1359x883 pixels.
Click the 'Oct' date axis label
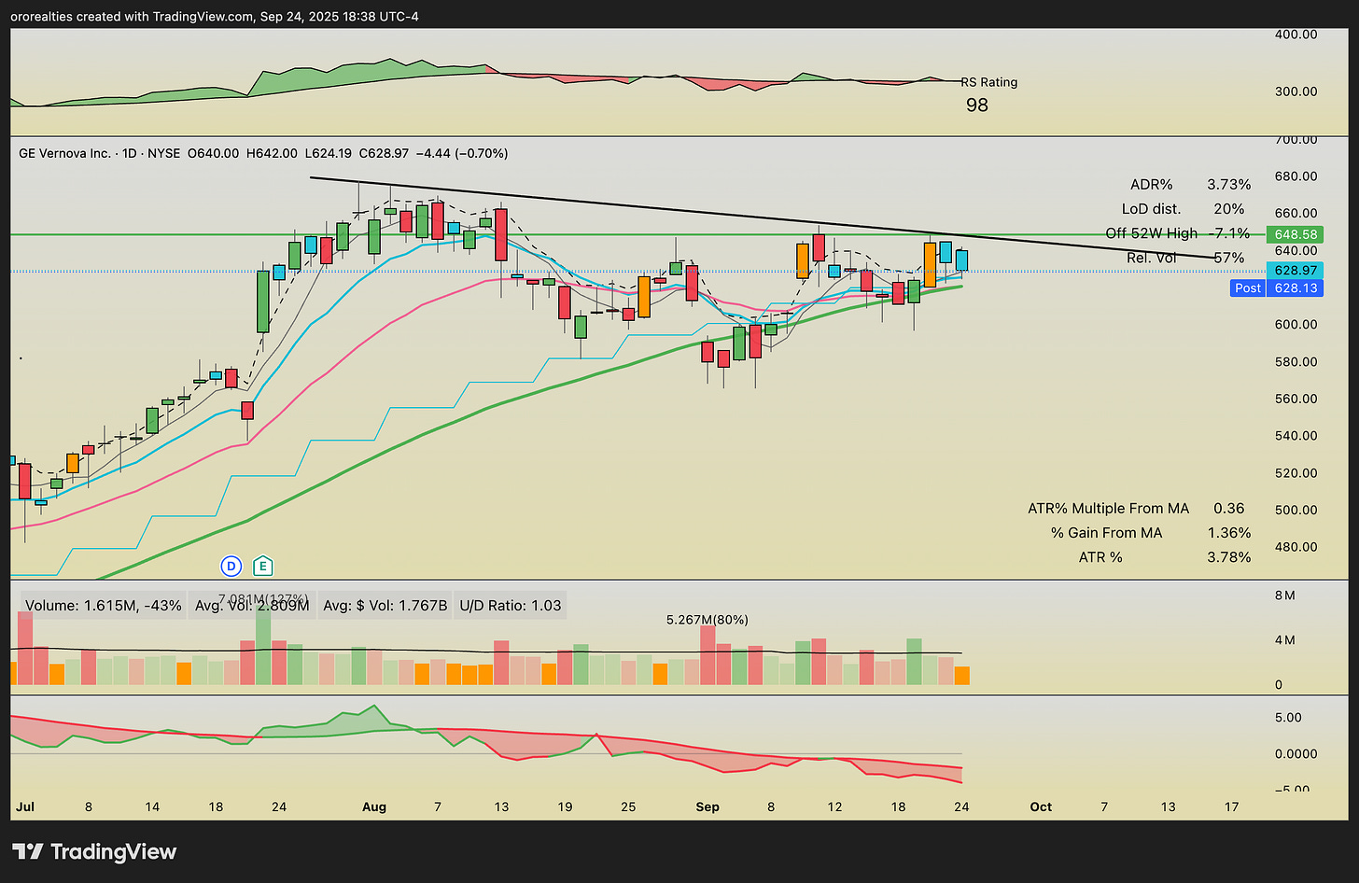tap(1041, 806)
